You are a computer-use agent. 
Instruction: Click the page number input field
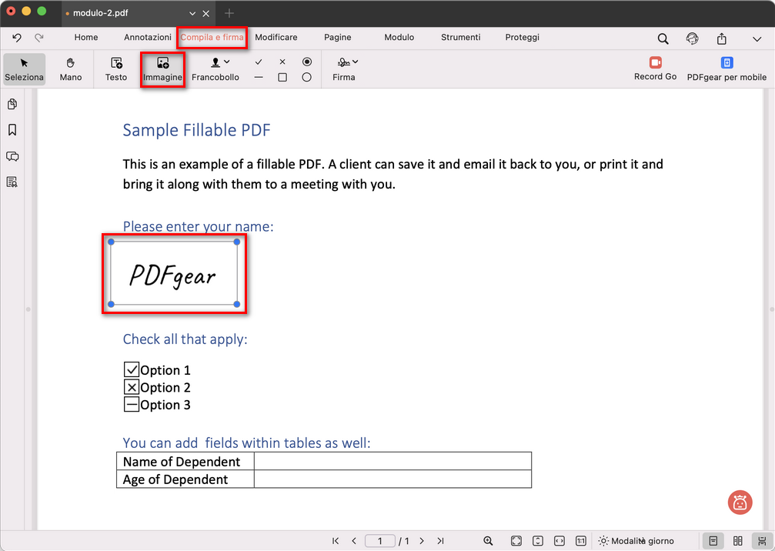(379, 540)
